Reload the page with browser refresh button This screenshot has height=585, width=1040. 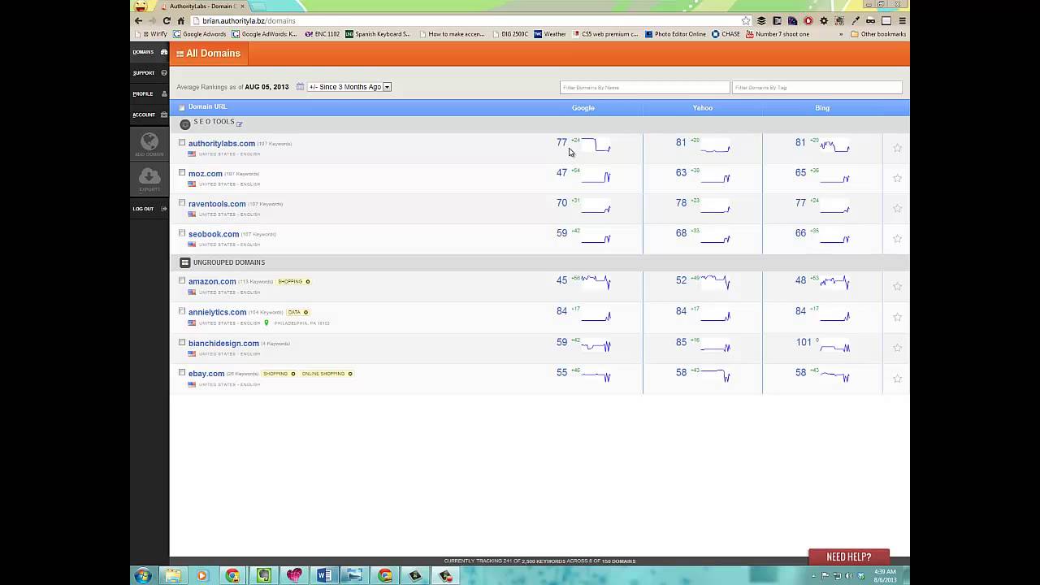(x=167, y=20)
